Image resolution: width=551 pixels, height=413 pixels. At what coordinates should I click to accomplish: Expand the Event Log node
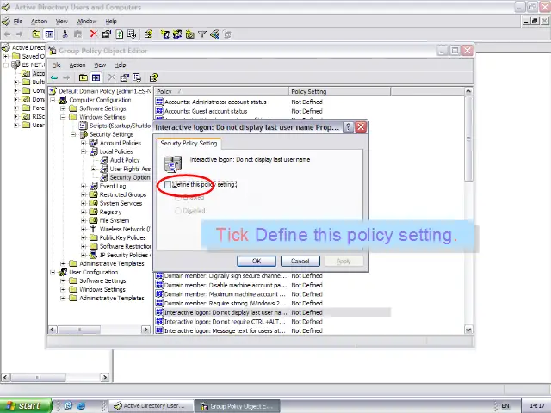tap(84, 186)
